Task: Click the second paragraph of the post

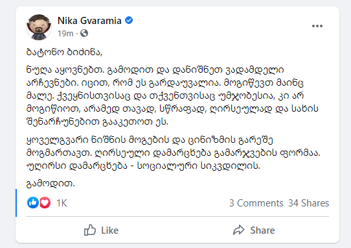Action: pyautogui.click(x=174, y=153)
